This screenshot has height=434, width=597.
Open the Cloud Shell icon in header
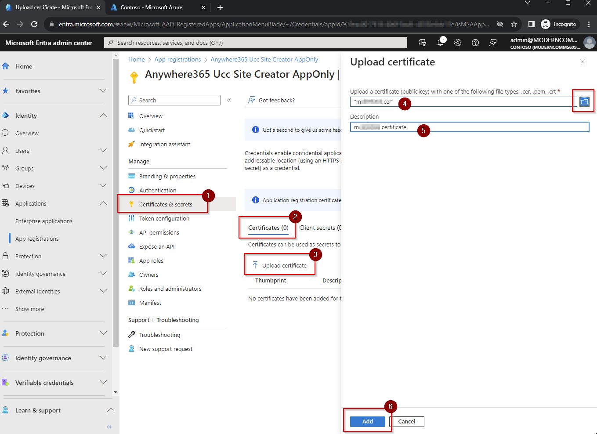tap(423, 43)
